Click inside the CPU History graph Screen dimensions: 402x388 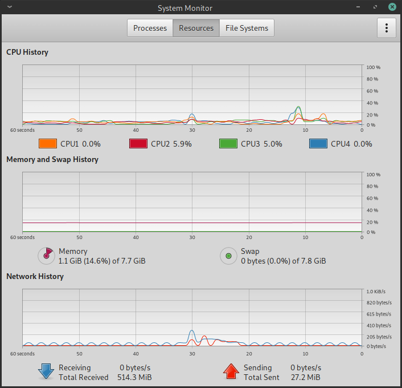coord(192,95)
